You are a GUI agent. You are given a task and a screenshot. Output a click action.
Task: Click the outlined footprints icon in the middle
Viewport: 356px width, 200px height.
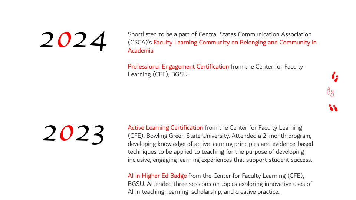330,91
